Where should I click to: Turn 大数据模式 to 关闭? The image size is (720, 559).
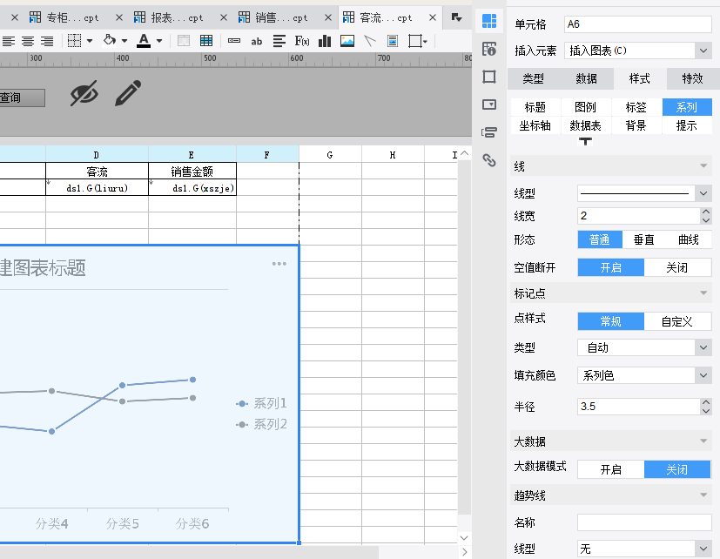pos(677,469)
